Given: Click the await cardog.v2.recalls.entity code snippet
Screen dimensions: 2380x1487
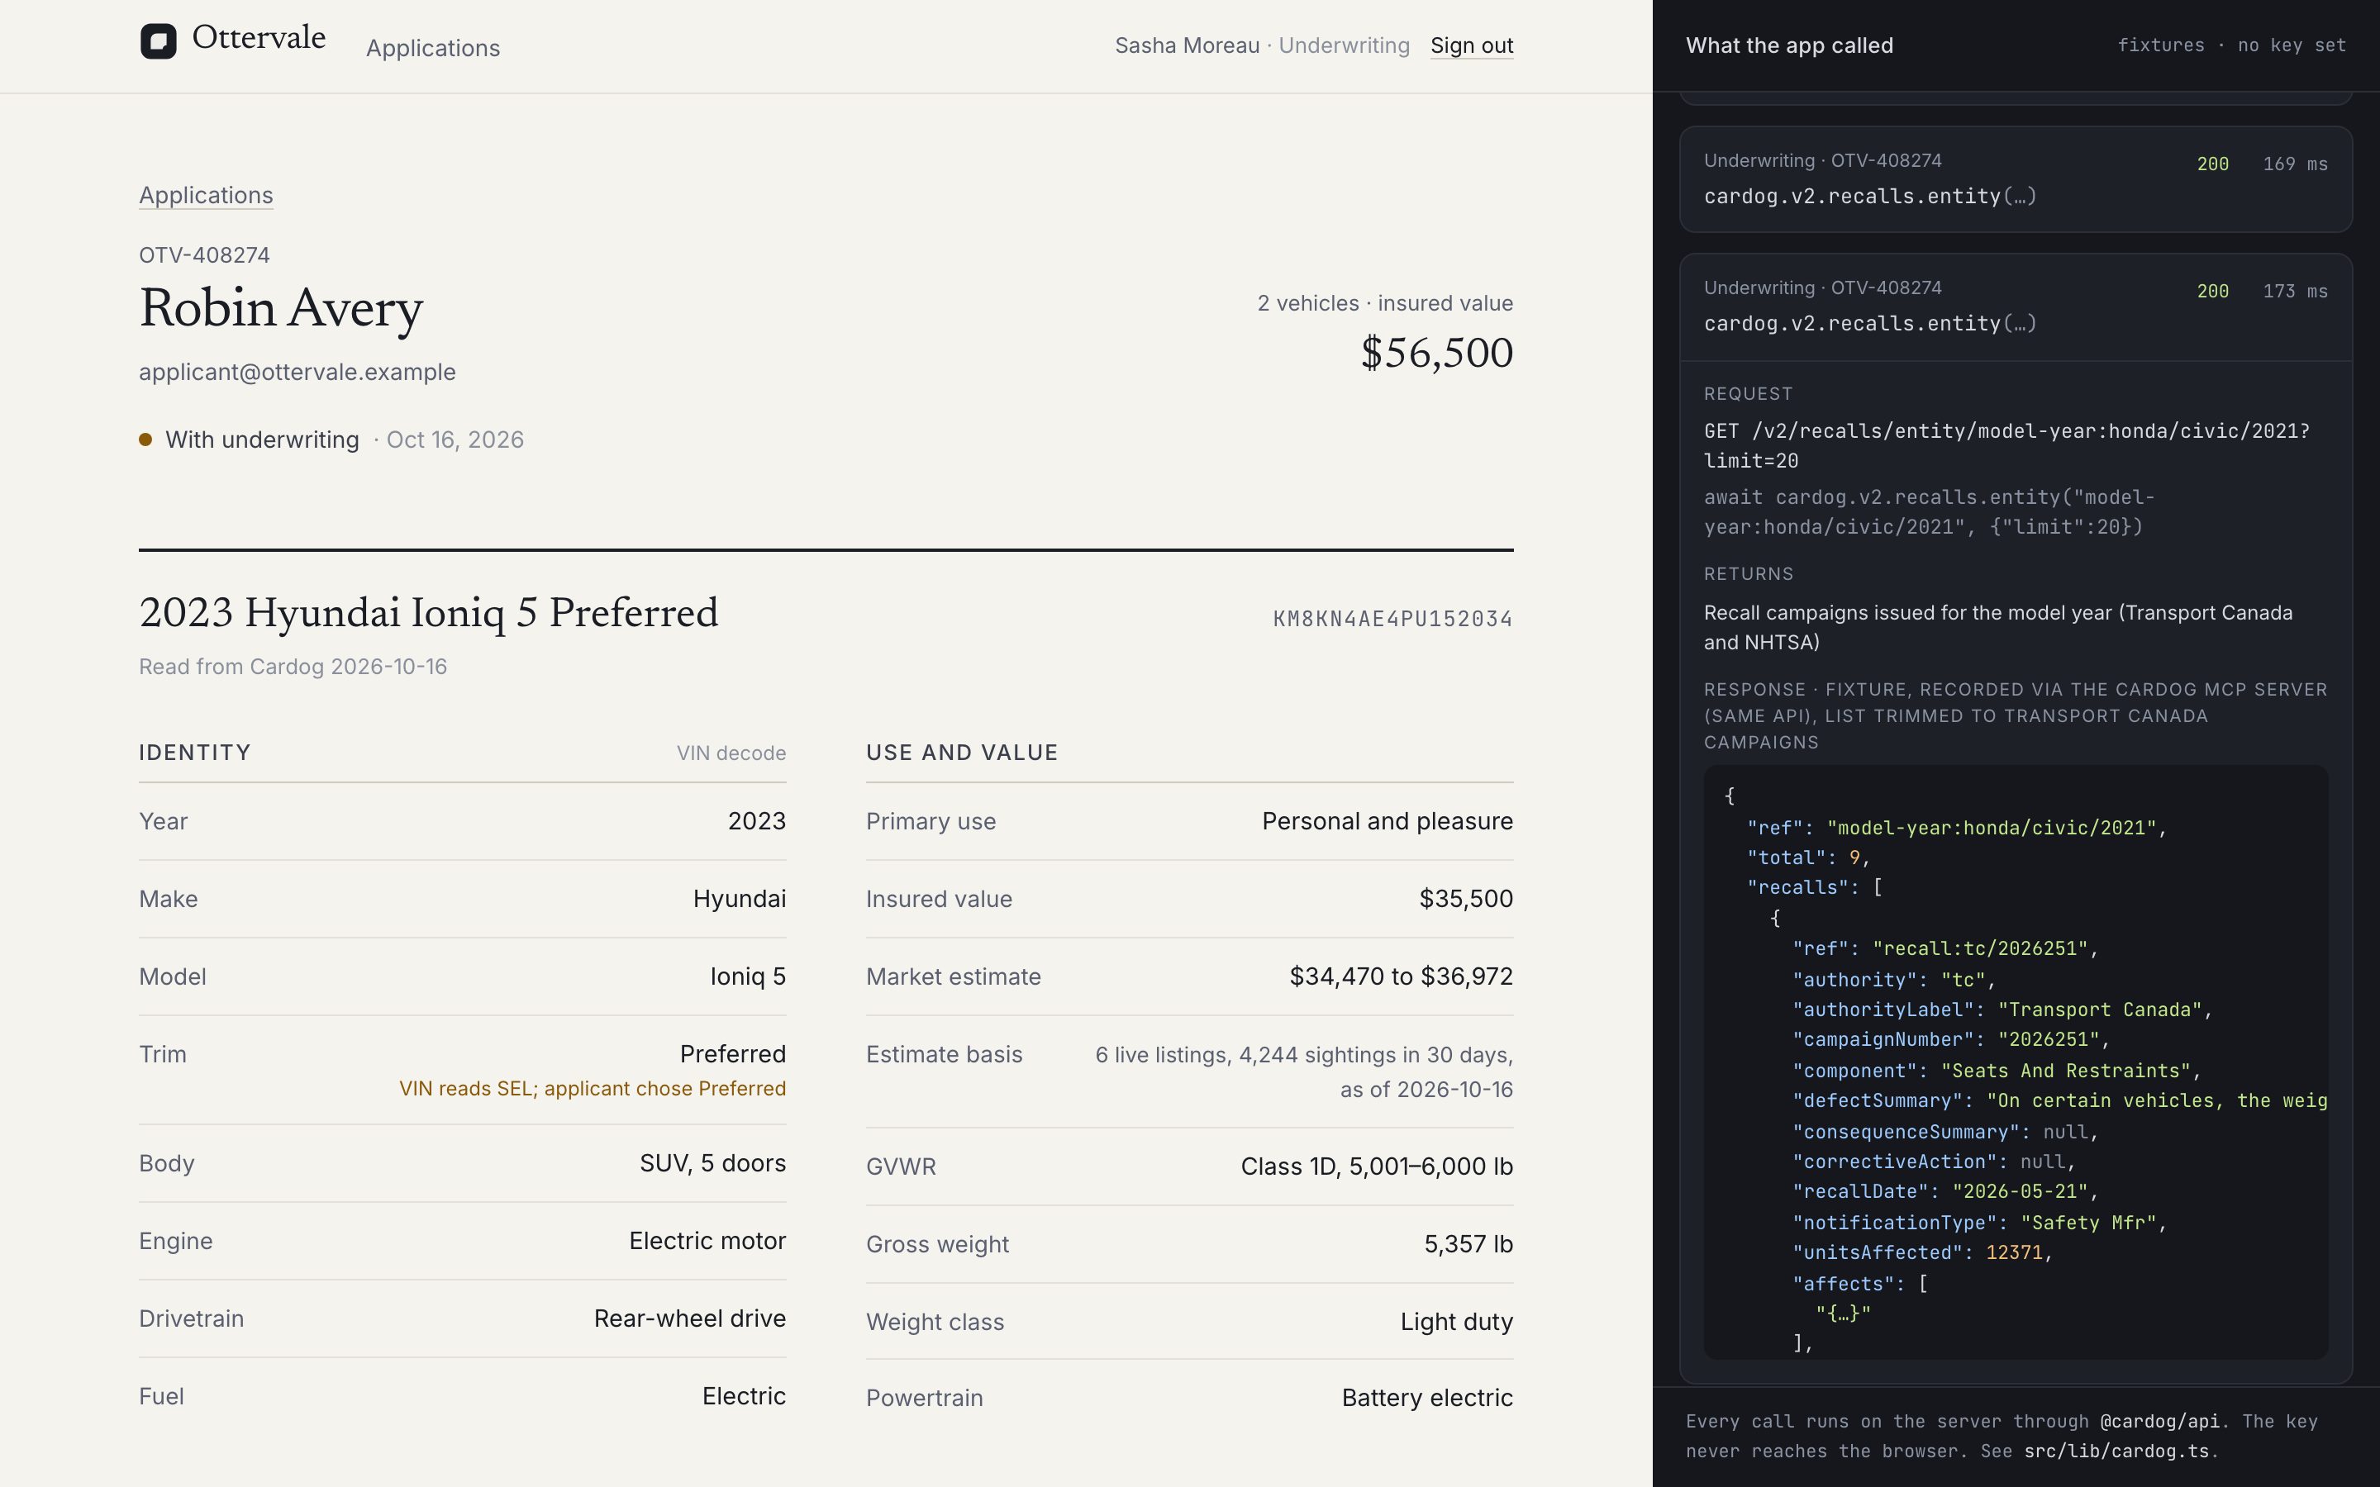Looking at the screenshot, I should [x=1929, y=512].
